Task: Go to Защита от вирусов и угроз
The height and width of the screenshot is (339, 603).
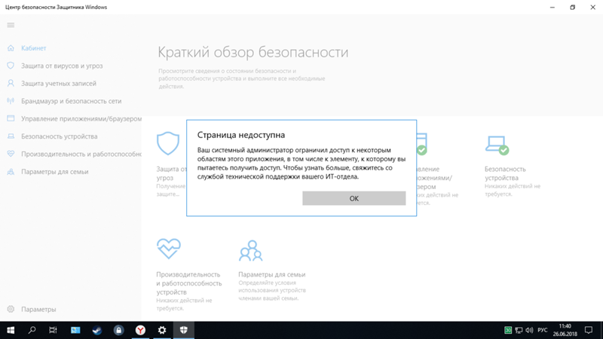Action: 62,66
